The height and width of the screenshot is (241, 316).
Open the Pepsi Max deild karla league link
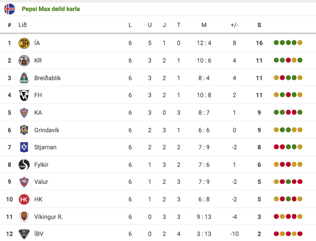pos(51,9)
